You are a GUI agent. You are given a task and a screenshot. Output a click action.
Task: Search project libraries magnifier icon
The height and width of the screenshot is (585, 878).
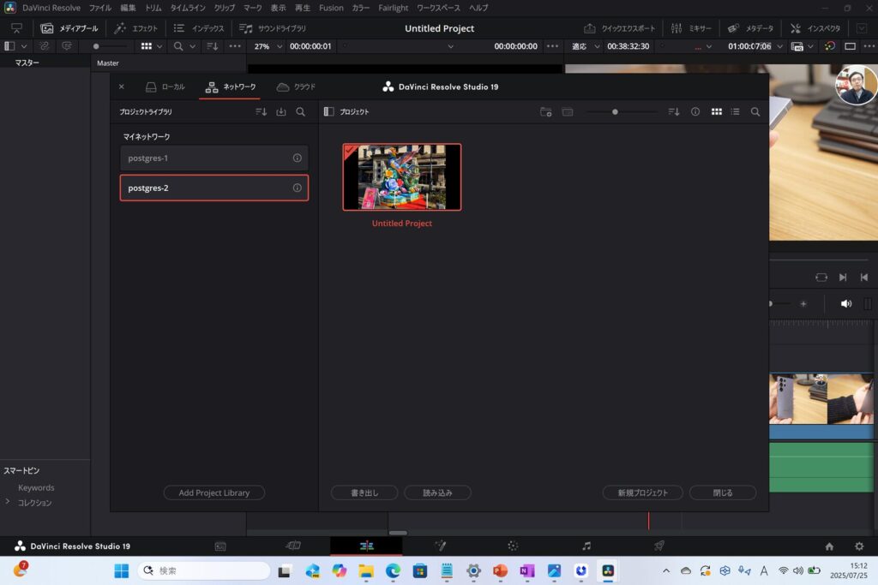coord(301,112)
